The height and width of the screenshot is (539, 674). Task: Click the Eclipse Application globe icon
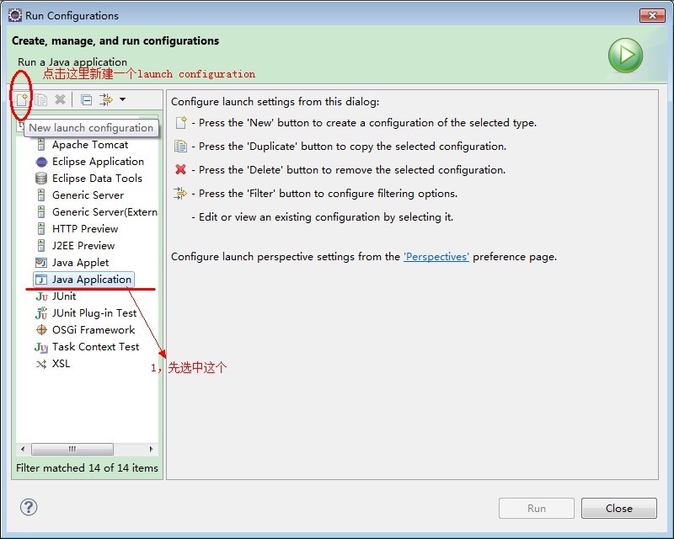tap(41, 162)
